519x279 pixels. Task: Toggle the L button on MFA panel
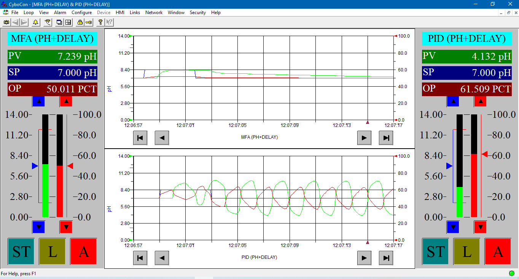[x=52, y=251]
